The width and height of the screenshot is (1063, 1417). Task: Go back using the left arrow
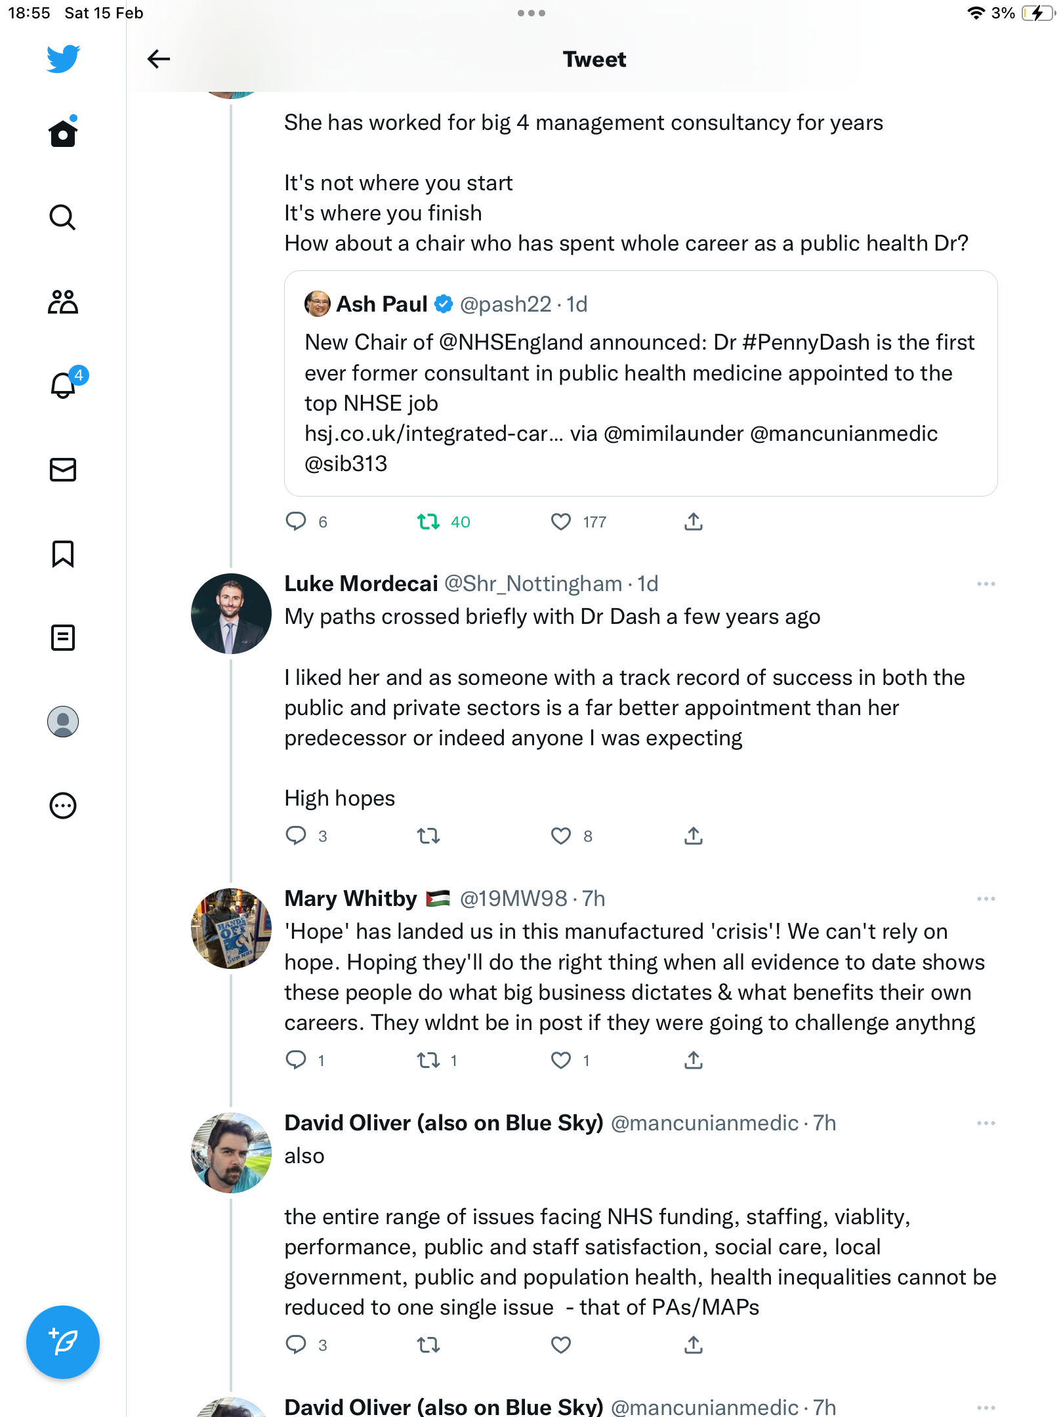pos(158,59)
